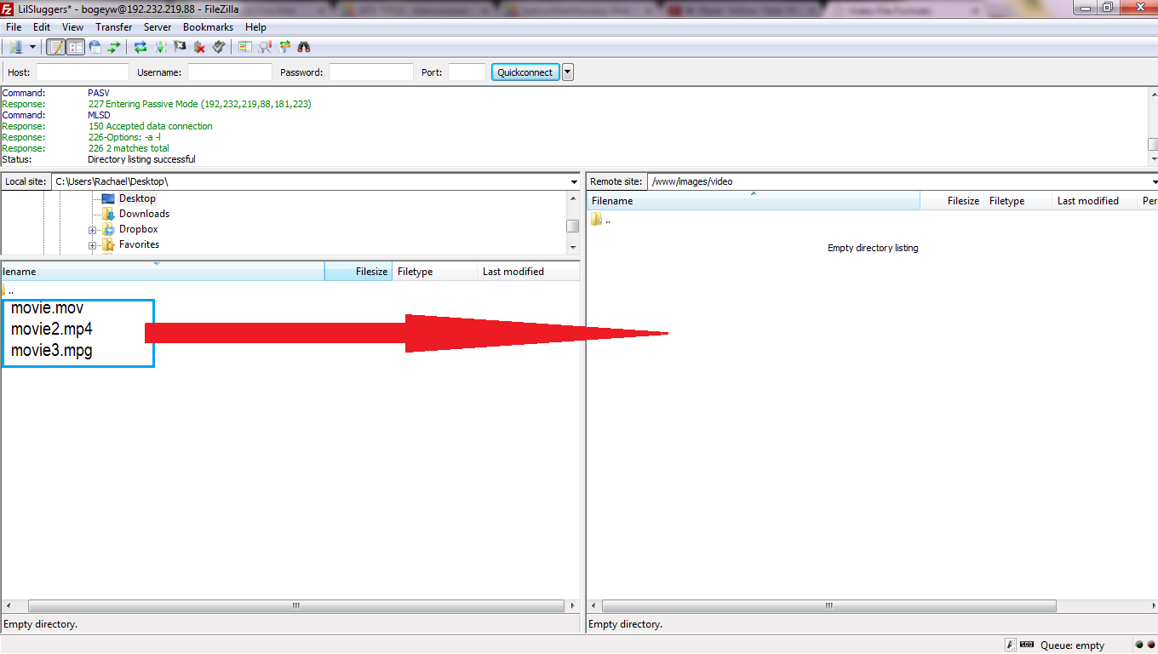Toggle synchronized browsing

pyautogui.click(x=284, y=47)
